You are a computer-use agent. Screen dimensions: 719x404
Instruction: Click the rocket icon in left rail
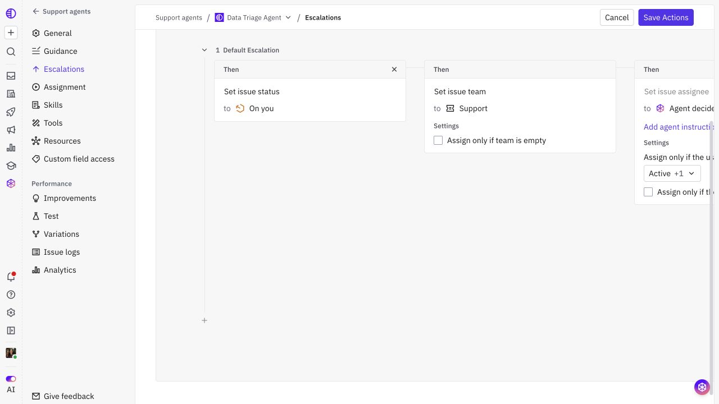[11, 112]
